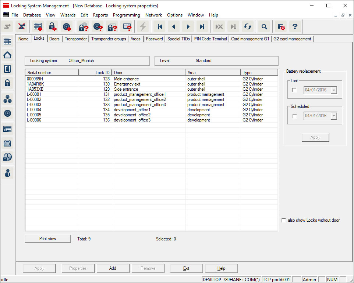354x283 pixels.
Task: Enable the Last battery replacement checkbox
Action: click(294, 90)
